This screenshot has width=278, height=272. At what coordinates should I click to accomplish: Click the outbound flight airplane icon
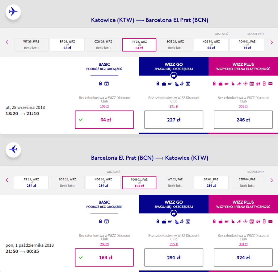tap(13, 12)
